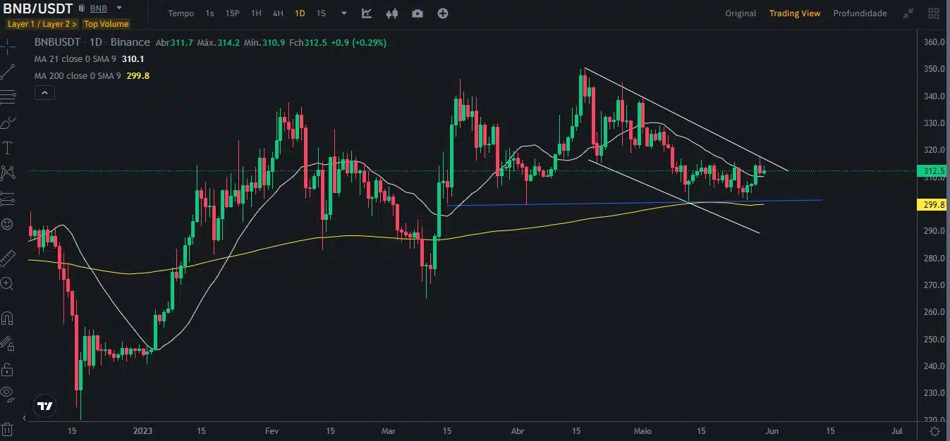
Task: Click the 2023 date label on time axis
Action: [143, 430]
